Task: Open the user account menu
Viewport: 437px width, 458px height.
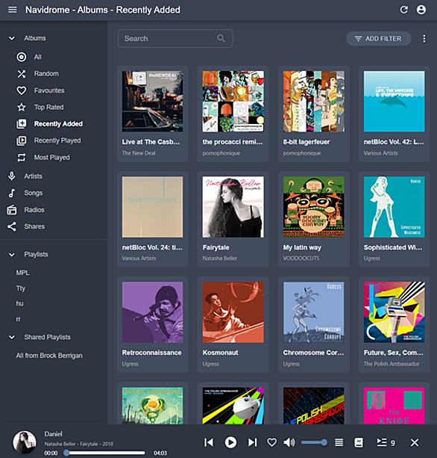Action: click(421, 10)
